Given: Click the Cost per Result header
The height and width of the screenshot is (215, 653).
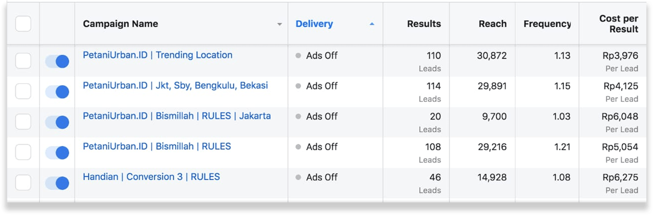Looking at the screenshot, I should point(618,24).
